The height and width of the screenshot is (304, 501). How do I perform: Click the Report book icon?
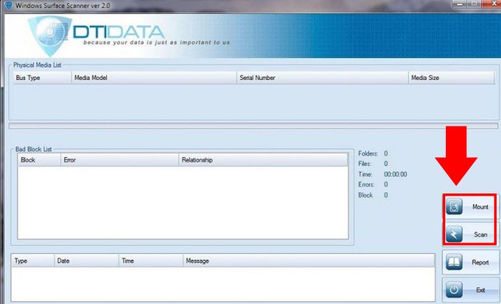[x=454, y=263]
